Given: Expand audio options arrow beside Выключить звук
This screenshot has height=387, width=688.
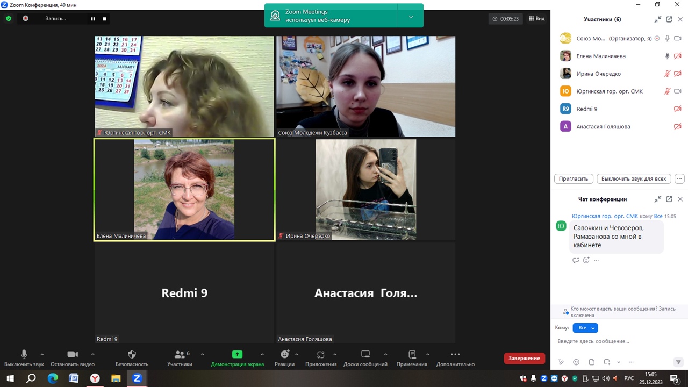Looking at the screenshot, I should click(42, 354).
